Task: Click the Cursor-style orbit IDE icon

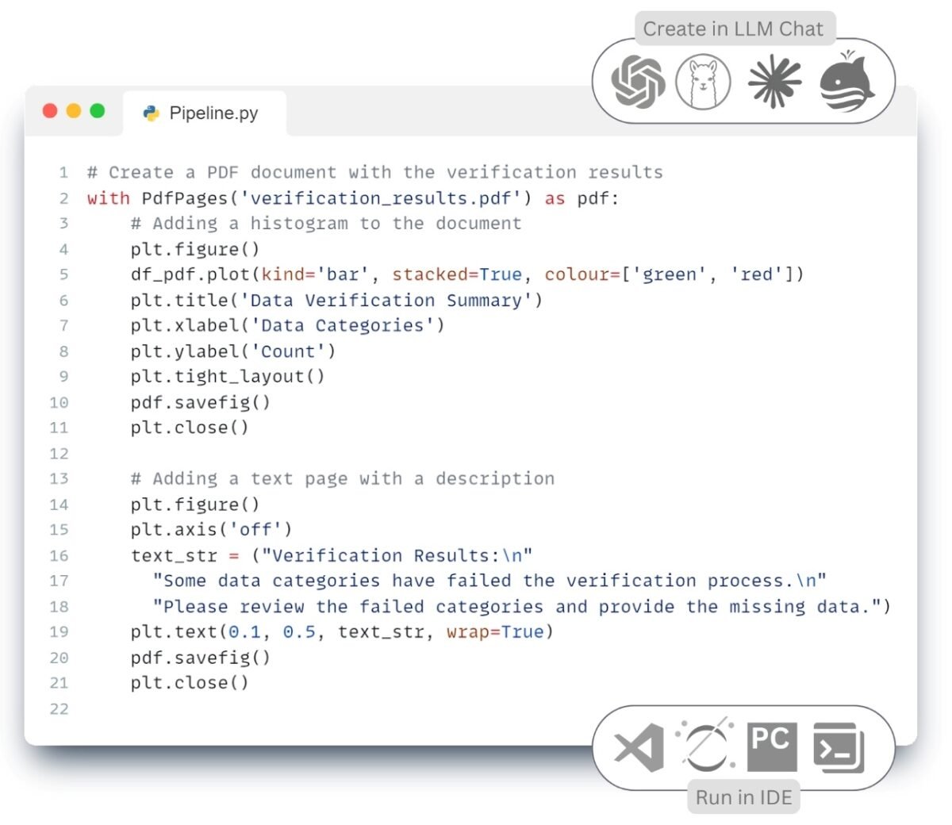Action: pyautogui.click(x=705, y=746)
